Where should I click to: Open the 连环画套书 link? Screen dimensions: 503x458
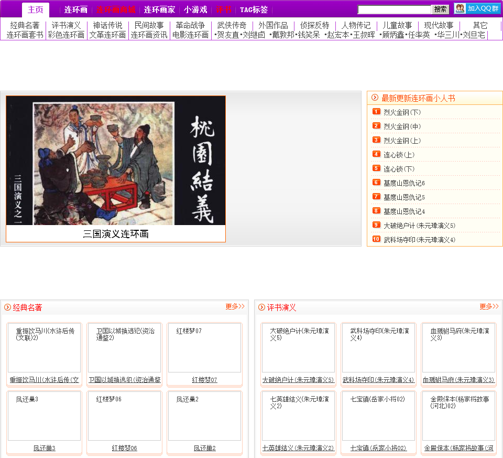pyautogui.click(x=25, y=35)
